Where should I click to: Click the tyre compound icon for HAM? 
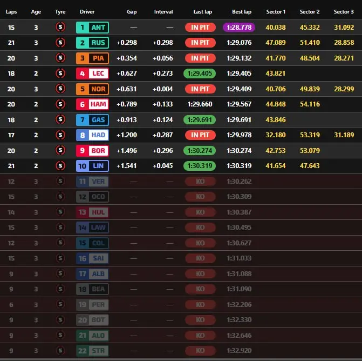(60, 104)
